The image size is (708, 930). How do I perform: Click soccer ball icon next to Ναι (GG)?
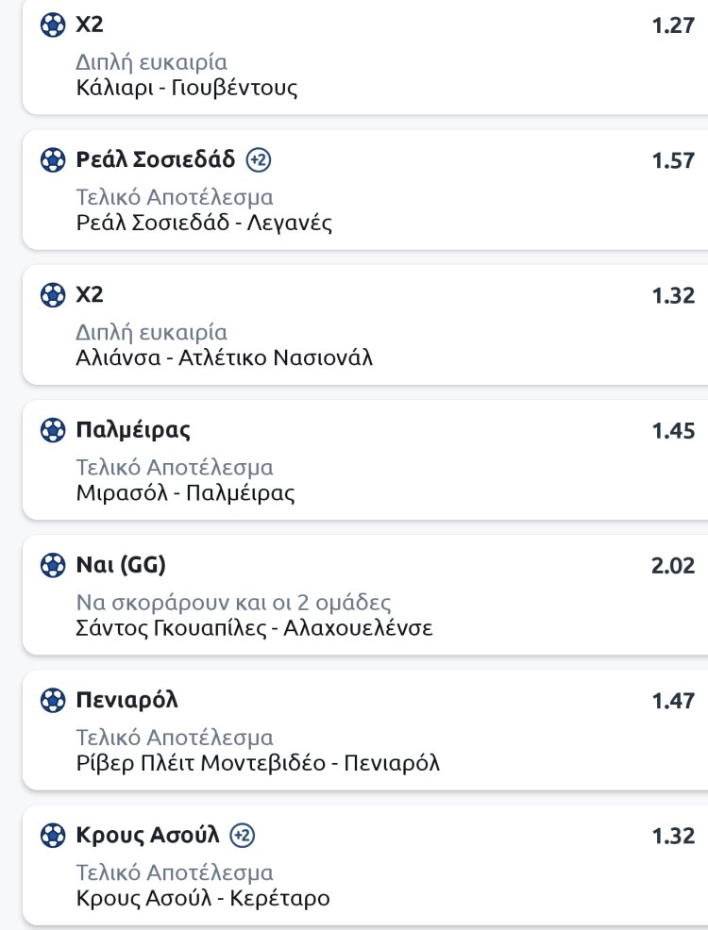pos(53,566)
